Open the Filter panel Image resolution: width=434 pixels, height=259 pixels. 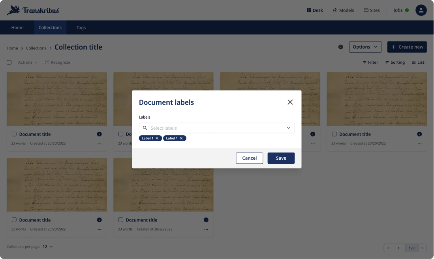(x=370, y=62)
